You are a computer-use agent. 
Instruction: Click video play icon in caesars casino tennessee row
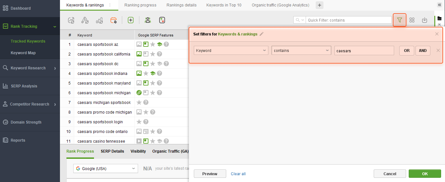[139, 141]
